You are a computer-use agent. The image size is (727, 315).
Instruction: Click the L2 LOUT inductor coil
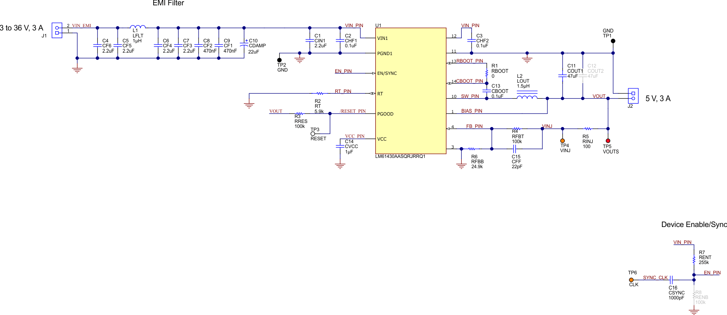pyautogui.click(x=527, y=97)
